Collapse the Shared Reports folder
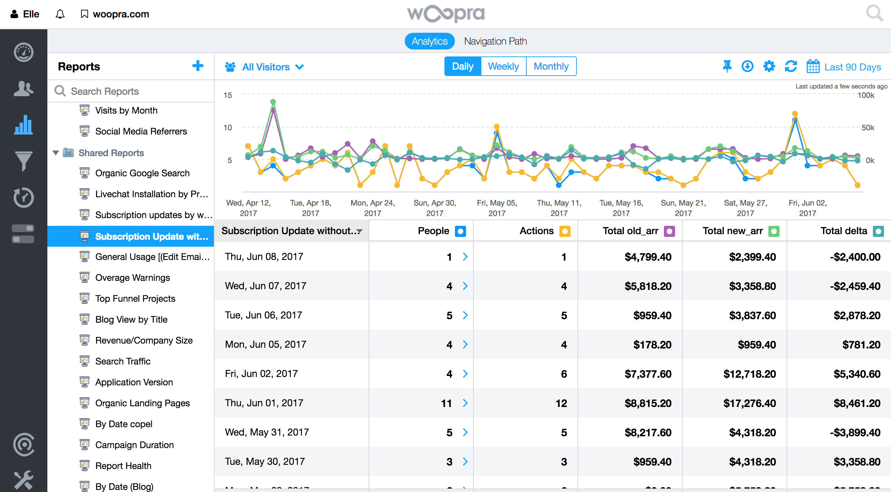This screenshot has width=891, height=492. click(56, 153)
